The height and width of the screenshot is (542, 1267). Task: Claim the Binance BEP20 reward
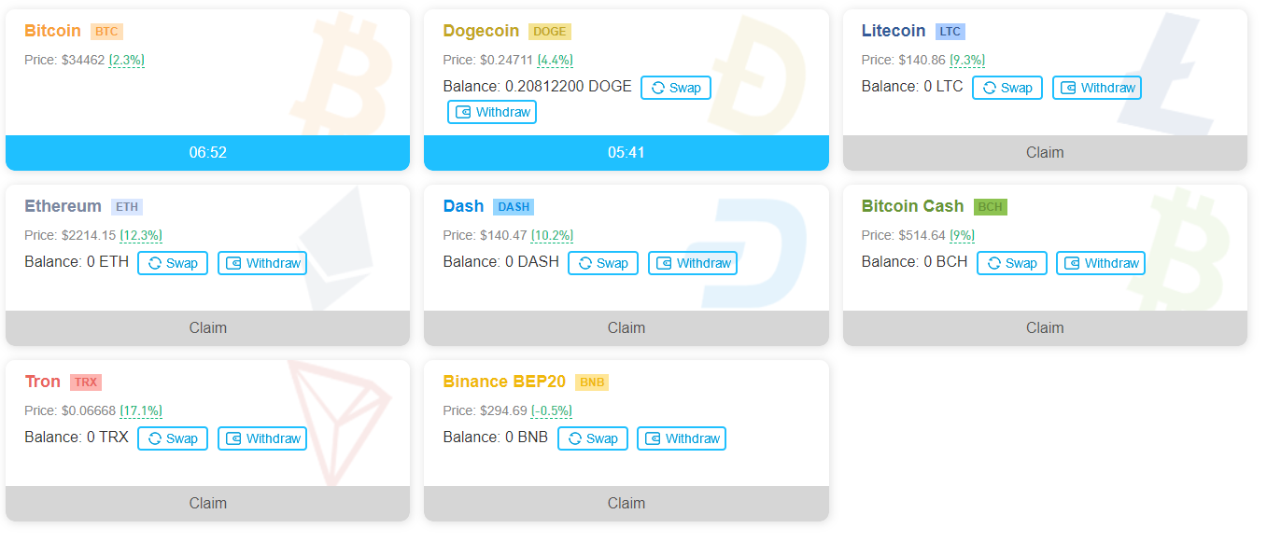pyautogui.click(x=626, y=503)
